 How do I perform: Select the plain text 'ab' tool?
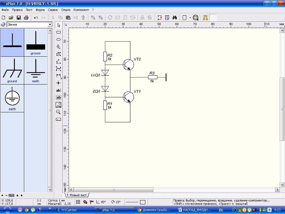click(58, 91)
